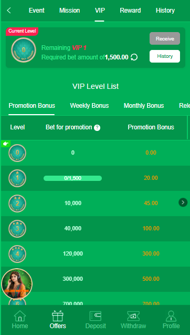Switch to the Monthly Bonus tab
Image resolution: width=190 pixels, height=335 pixels.
[x=144, y=106]
